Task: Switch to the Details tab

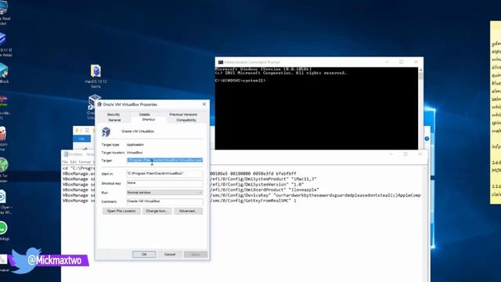Action: click(144, 114)
